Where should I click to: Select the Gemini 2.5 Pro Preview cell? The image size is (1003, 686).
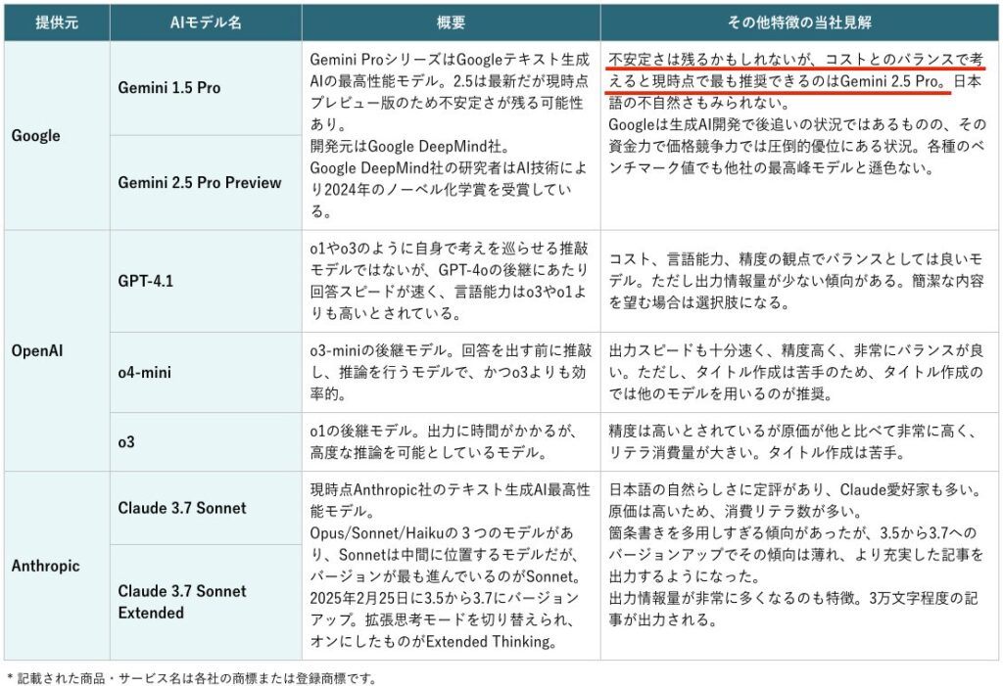coord(206,183)
